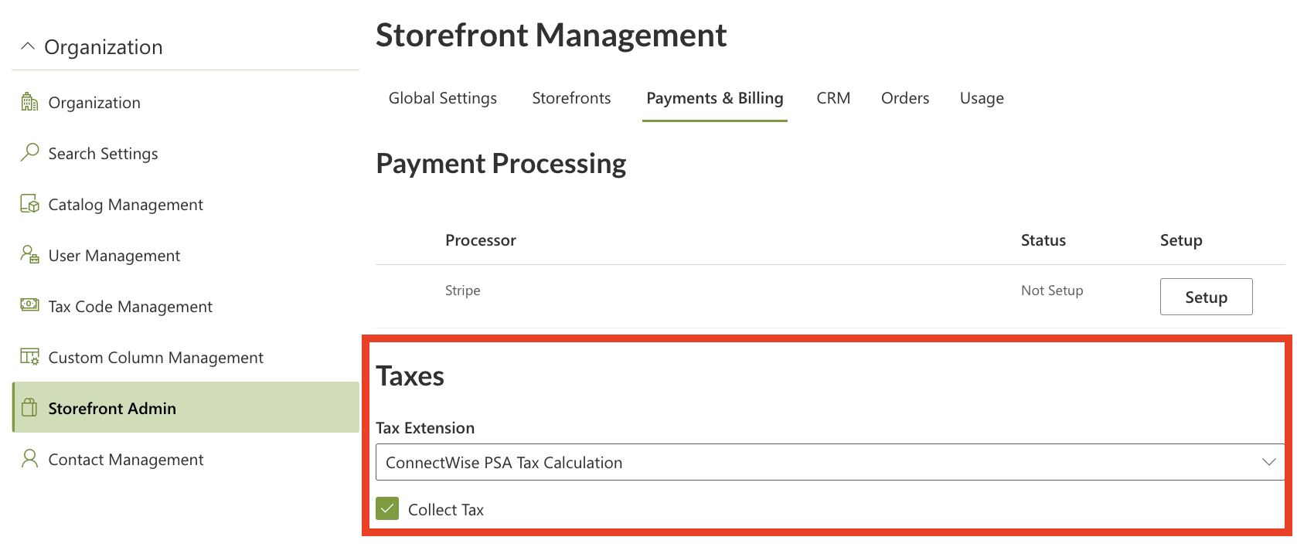Click the Processor column header
Screen dimensions: 1297x547
(x=481, y=240)
